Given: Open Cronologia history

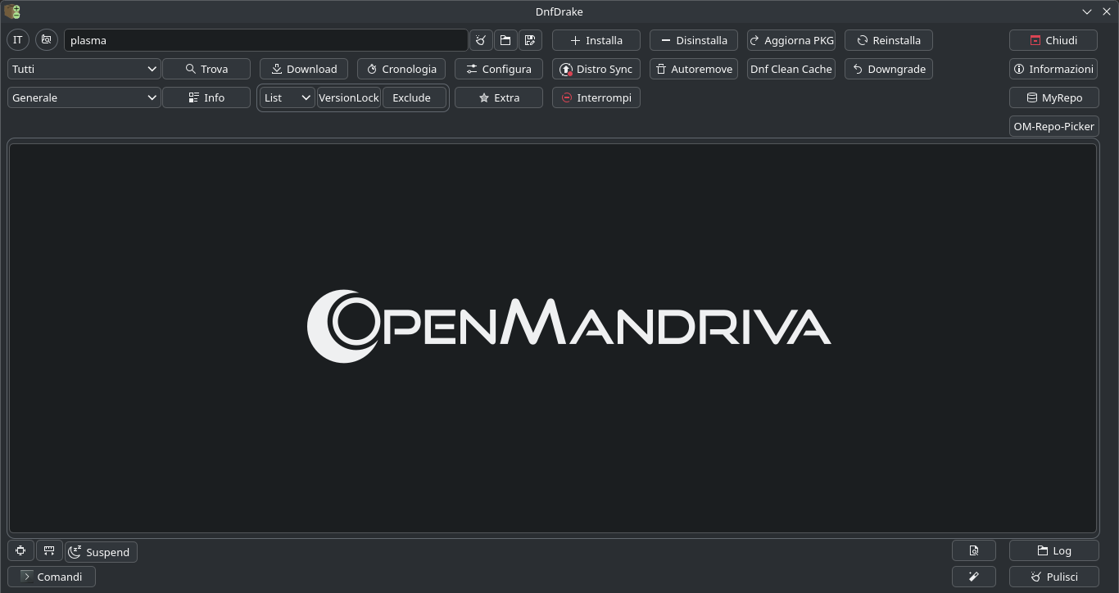Looking at the screenshot, I should 401,69.
